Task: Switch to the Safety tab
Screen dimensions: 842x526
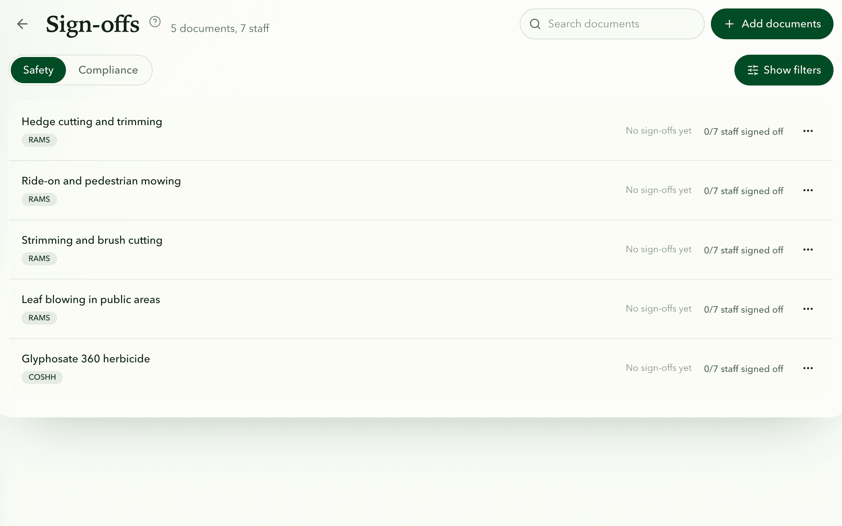Action: tap(38, 70)
